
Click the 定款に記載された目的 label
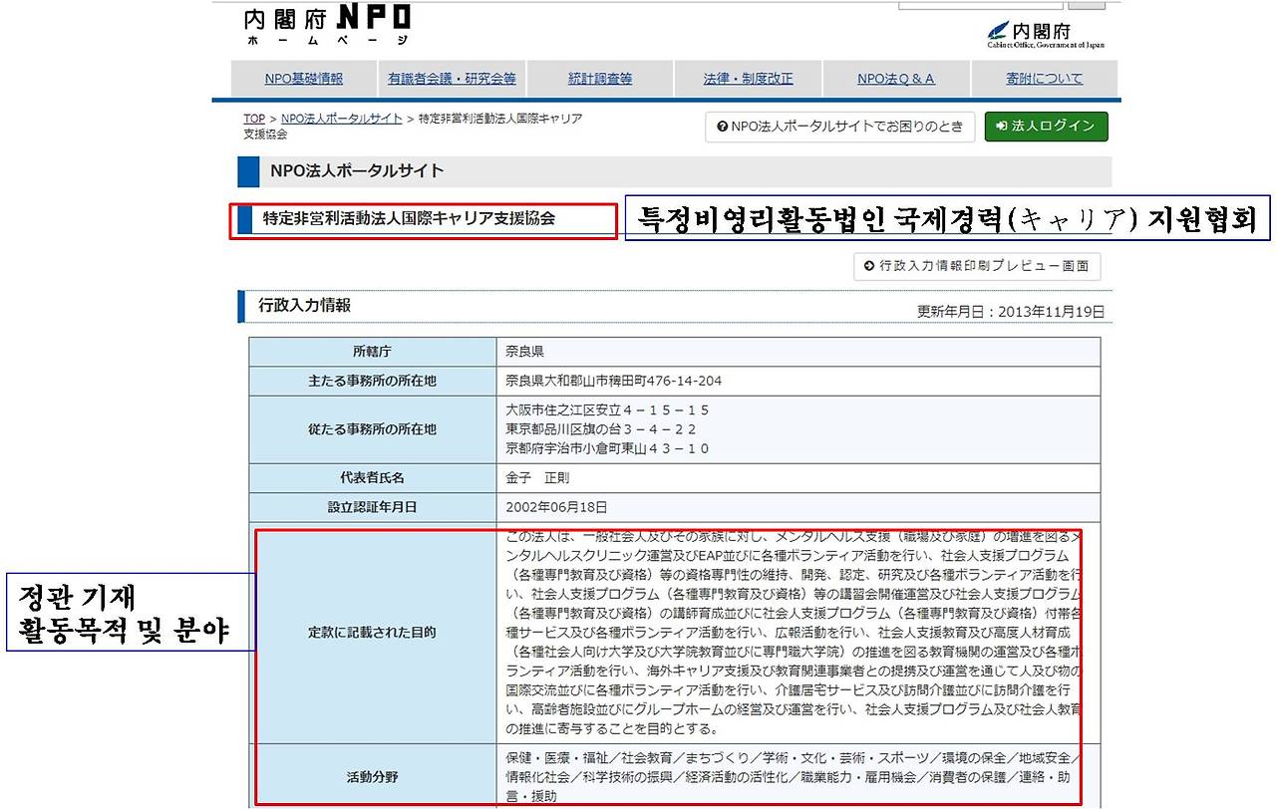click(373, 633)
